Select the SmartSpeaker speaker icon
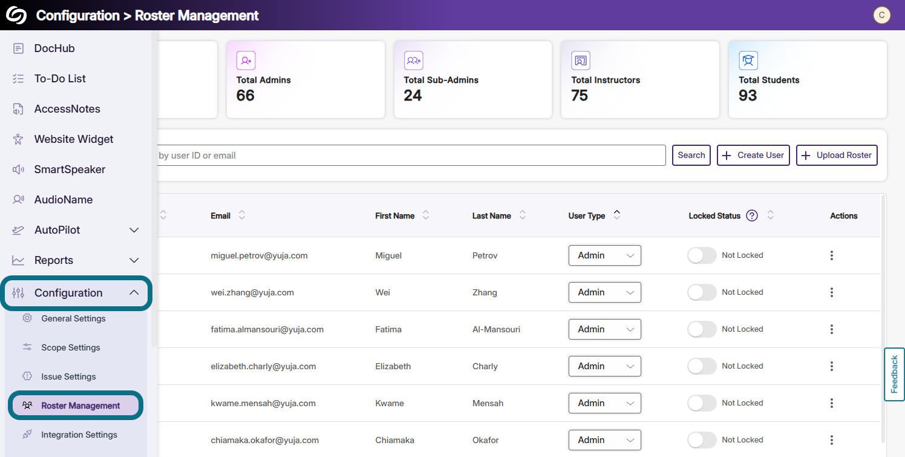The image size is (905, 457). pos(18,169)
